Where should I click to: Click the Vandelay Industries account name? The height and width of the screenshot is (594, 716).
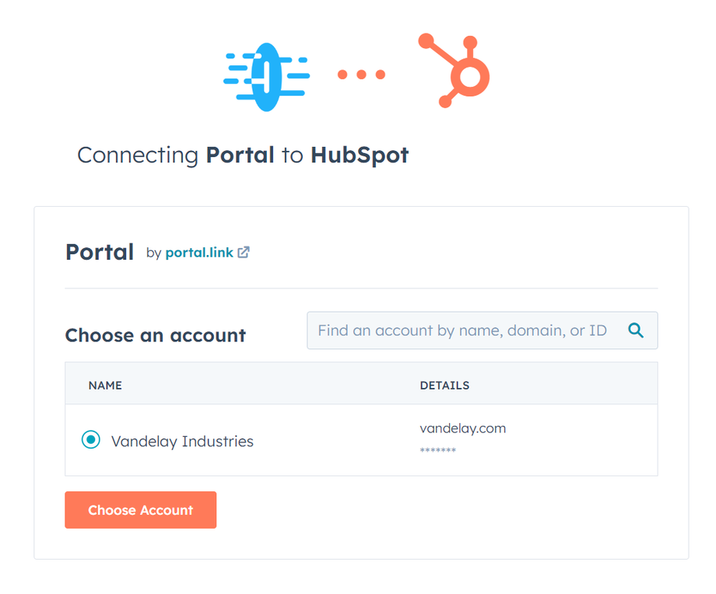pos(182,442)
